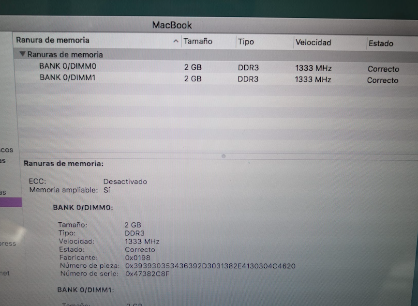The height and width of the screenshot is (306, 418).
Task: Click the DDR3 cell in the DIMM0 table row
Action: click(248, 68)
